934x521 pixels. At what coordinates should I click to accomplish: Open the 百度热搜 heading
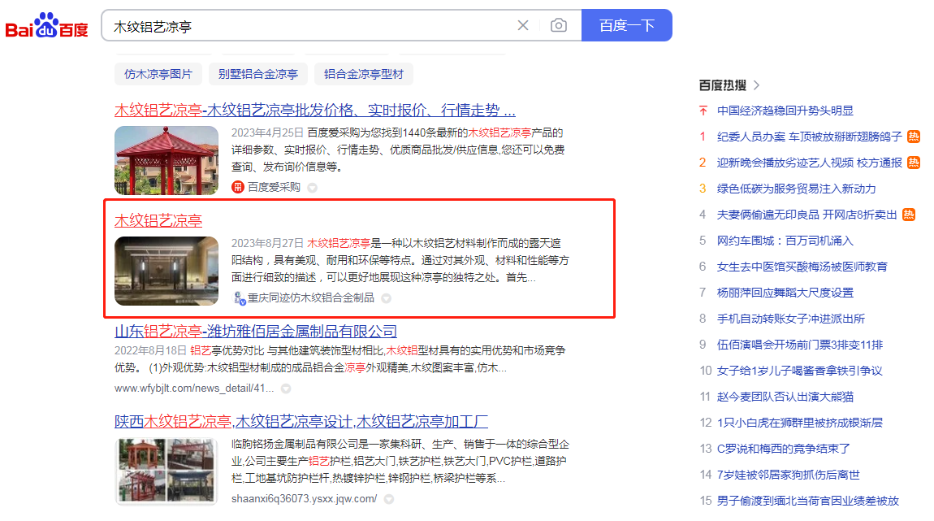pos(723,85)
